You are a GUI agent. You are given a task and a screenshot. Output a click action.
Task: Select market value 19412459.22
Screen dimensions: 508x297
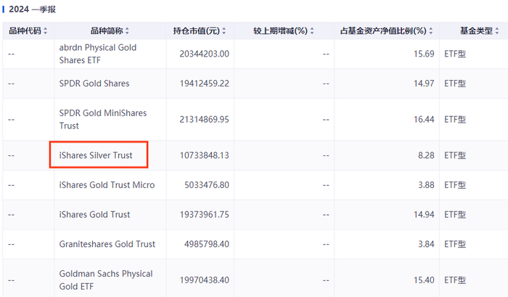click(x=205, y=84)
